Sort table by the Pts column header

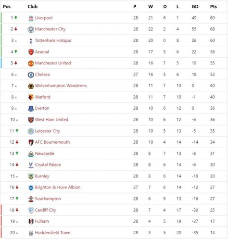214,7
